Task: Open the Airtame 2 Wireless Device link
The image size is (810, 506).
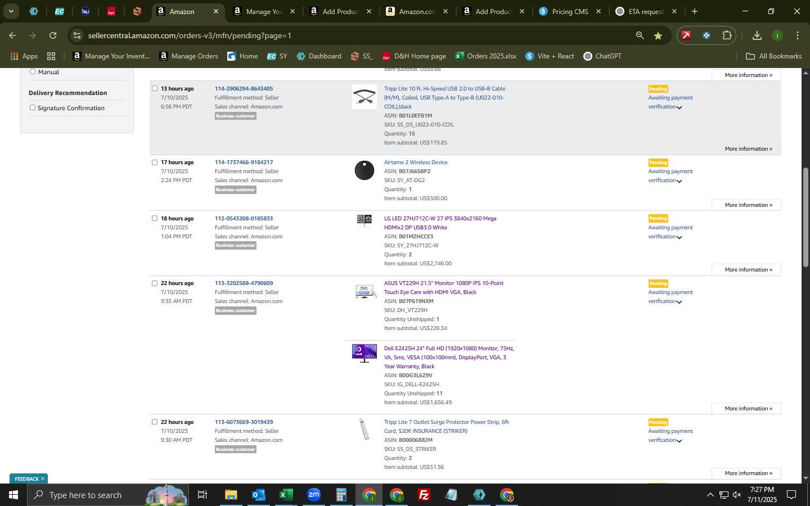Action: (x=416, y=162)
